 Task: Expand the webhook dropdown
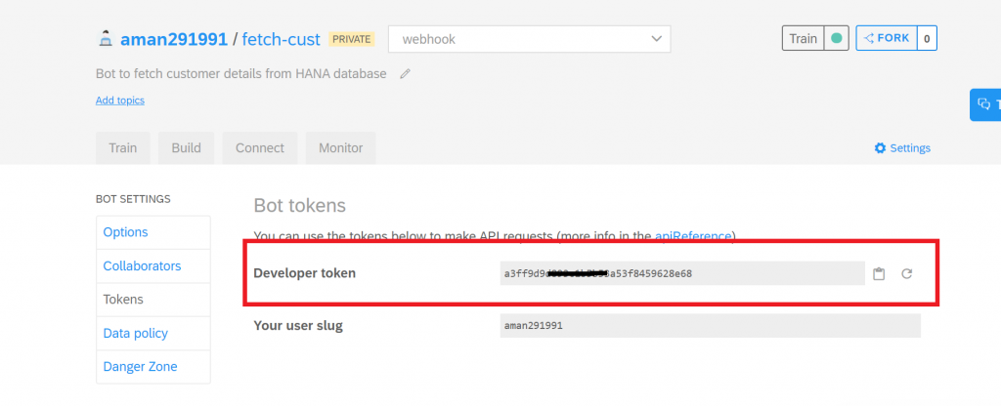(529, 39)
